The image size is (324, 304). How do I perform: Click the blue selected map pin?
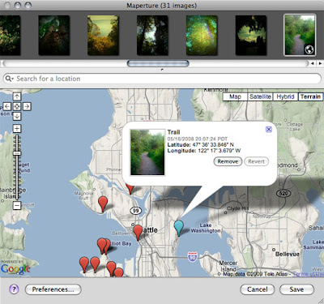178,228
